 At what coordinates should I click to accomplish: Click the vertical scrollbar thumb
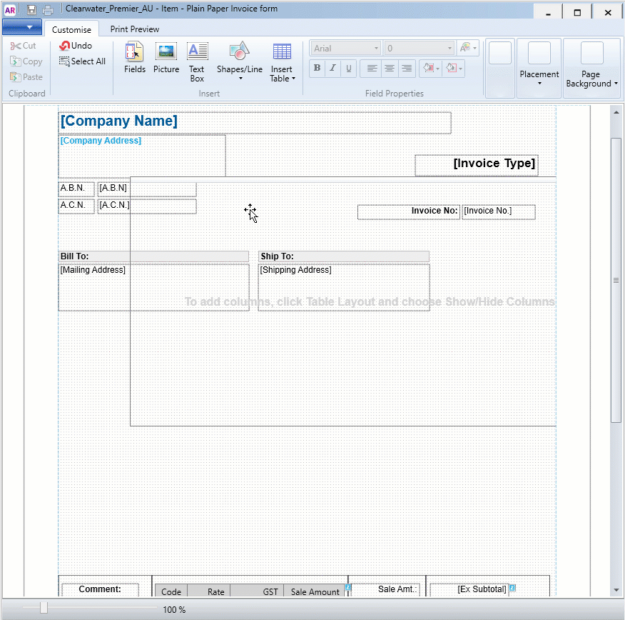click(x=616, y=280)
